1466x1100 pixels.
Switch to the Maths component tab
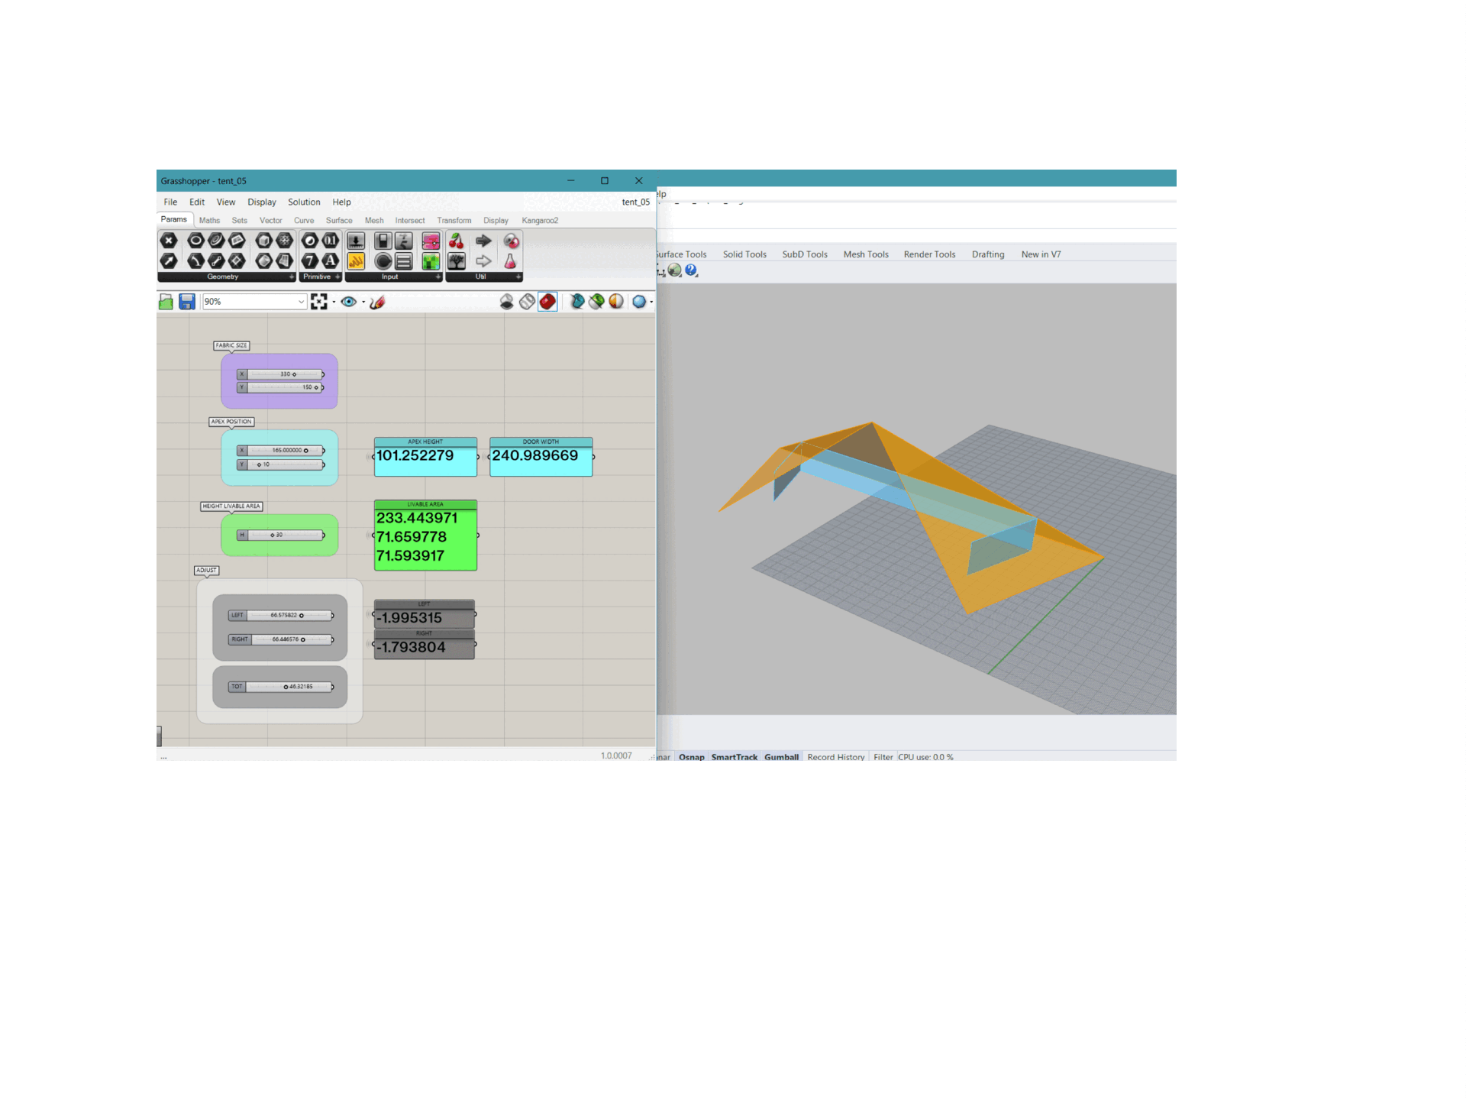click(x=209, y=221)
